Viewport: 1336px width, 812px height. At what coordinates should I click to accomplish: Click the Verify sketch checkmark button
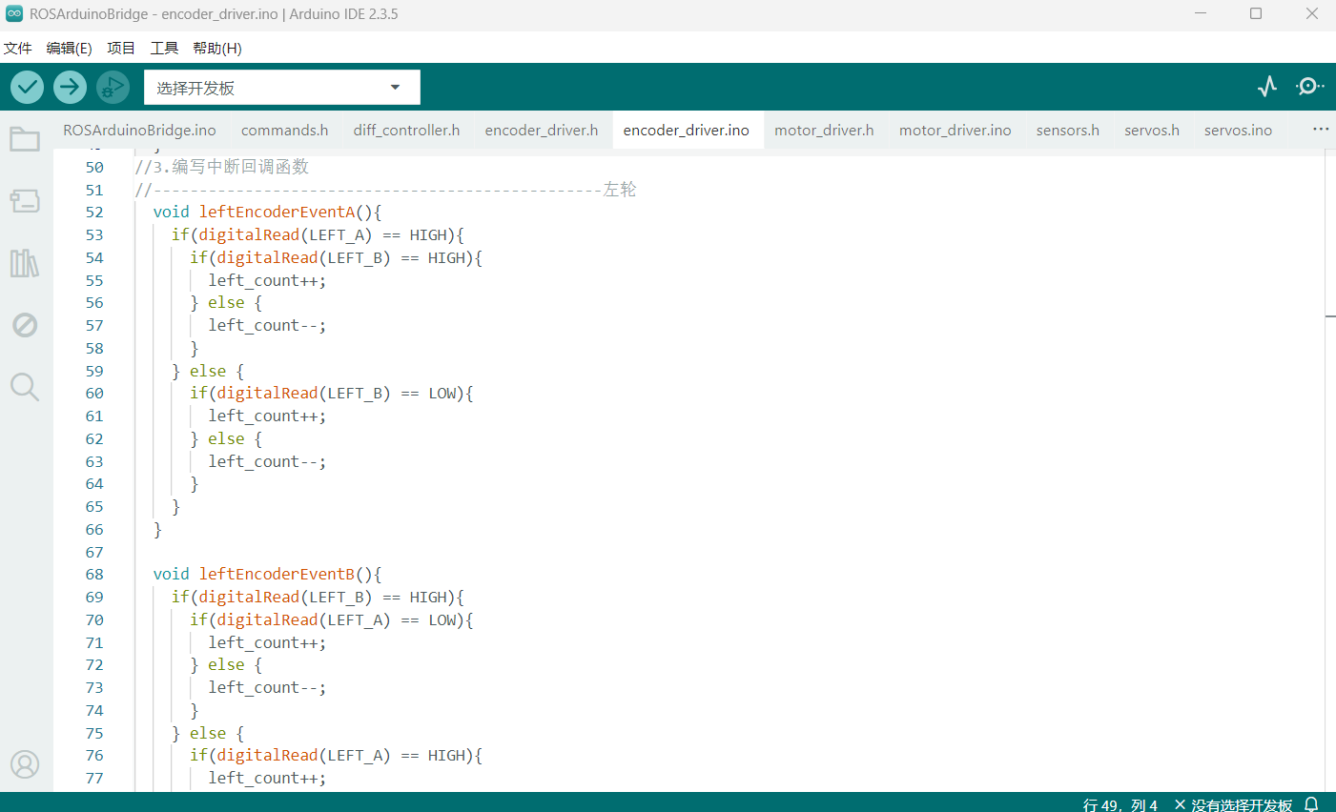click(x=28, y=88)
